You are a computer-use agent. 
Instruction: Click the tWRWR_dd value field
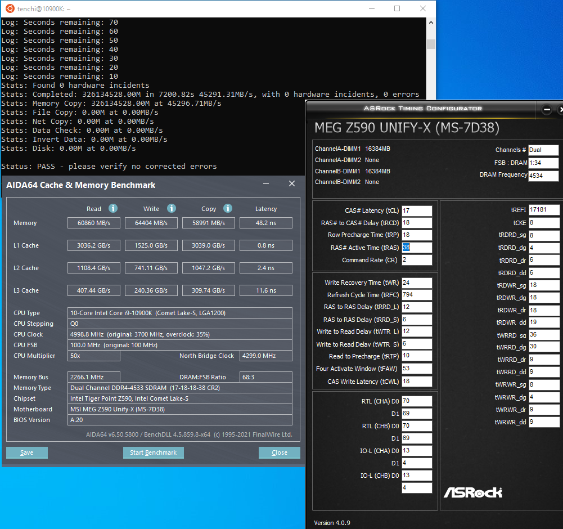(x=544, y=422)
